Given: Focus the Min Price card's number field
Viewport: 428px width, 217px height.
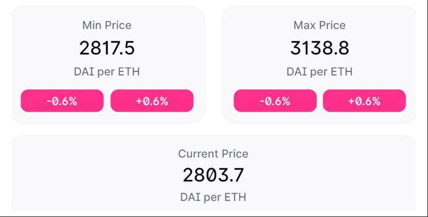Looking at the screenshot, I should click(x=107, y=48).
